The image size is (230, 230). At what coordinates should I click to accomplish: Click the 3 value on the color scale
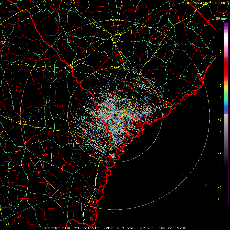(221, 74)
